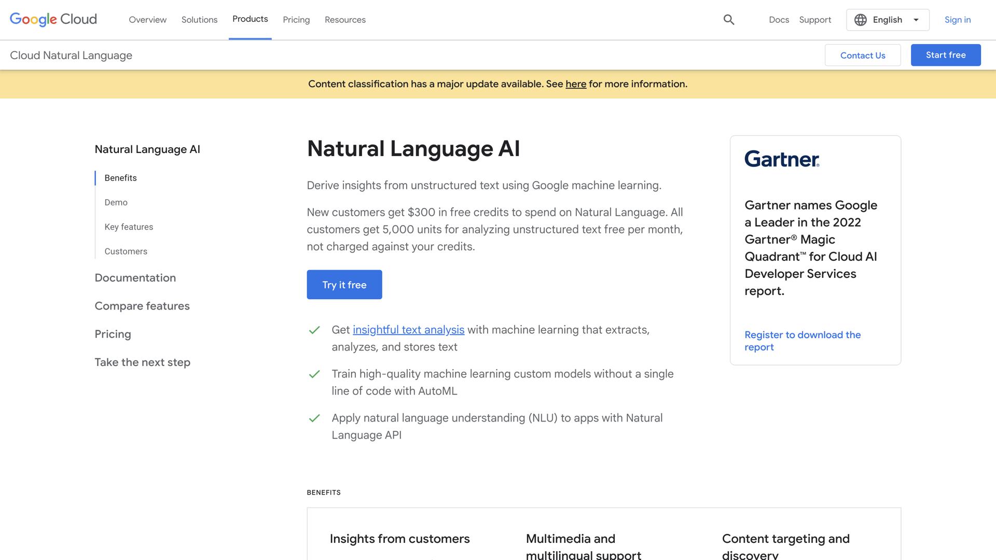Click the Start free button

(x=945, y=55)
